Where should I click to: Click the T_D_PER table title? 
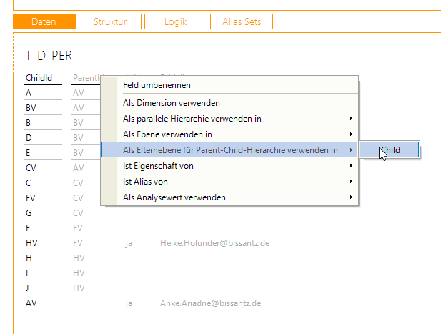[x=49, y=56]
